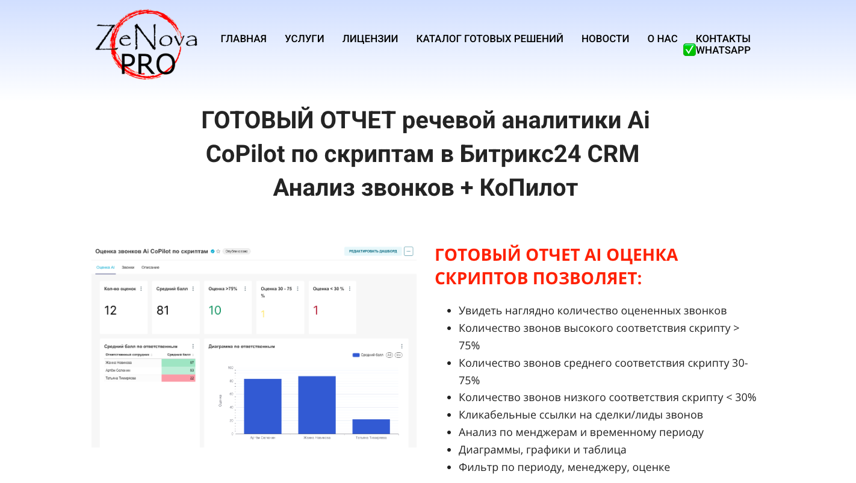Open the three-dot menu next to РЕДАКТИРОВАТЬ ДАШБОРД
This screenshot has width=856, height=483.
(409, 251)
